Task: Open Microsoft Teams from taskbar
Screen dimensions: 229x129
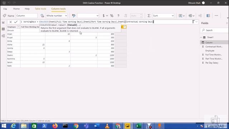Action: 86,126
